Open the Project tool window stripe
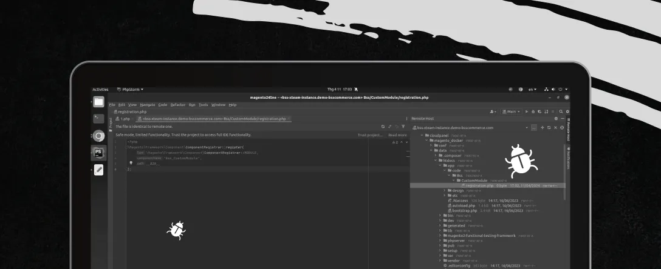Viewport: 661px width, 269px height. [111, 124]
